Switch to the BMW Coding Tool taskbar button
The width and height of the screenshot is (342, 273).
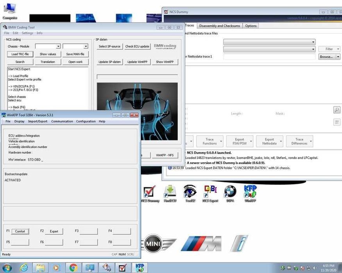[x=106, y=268]
